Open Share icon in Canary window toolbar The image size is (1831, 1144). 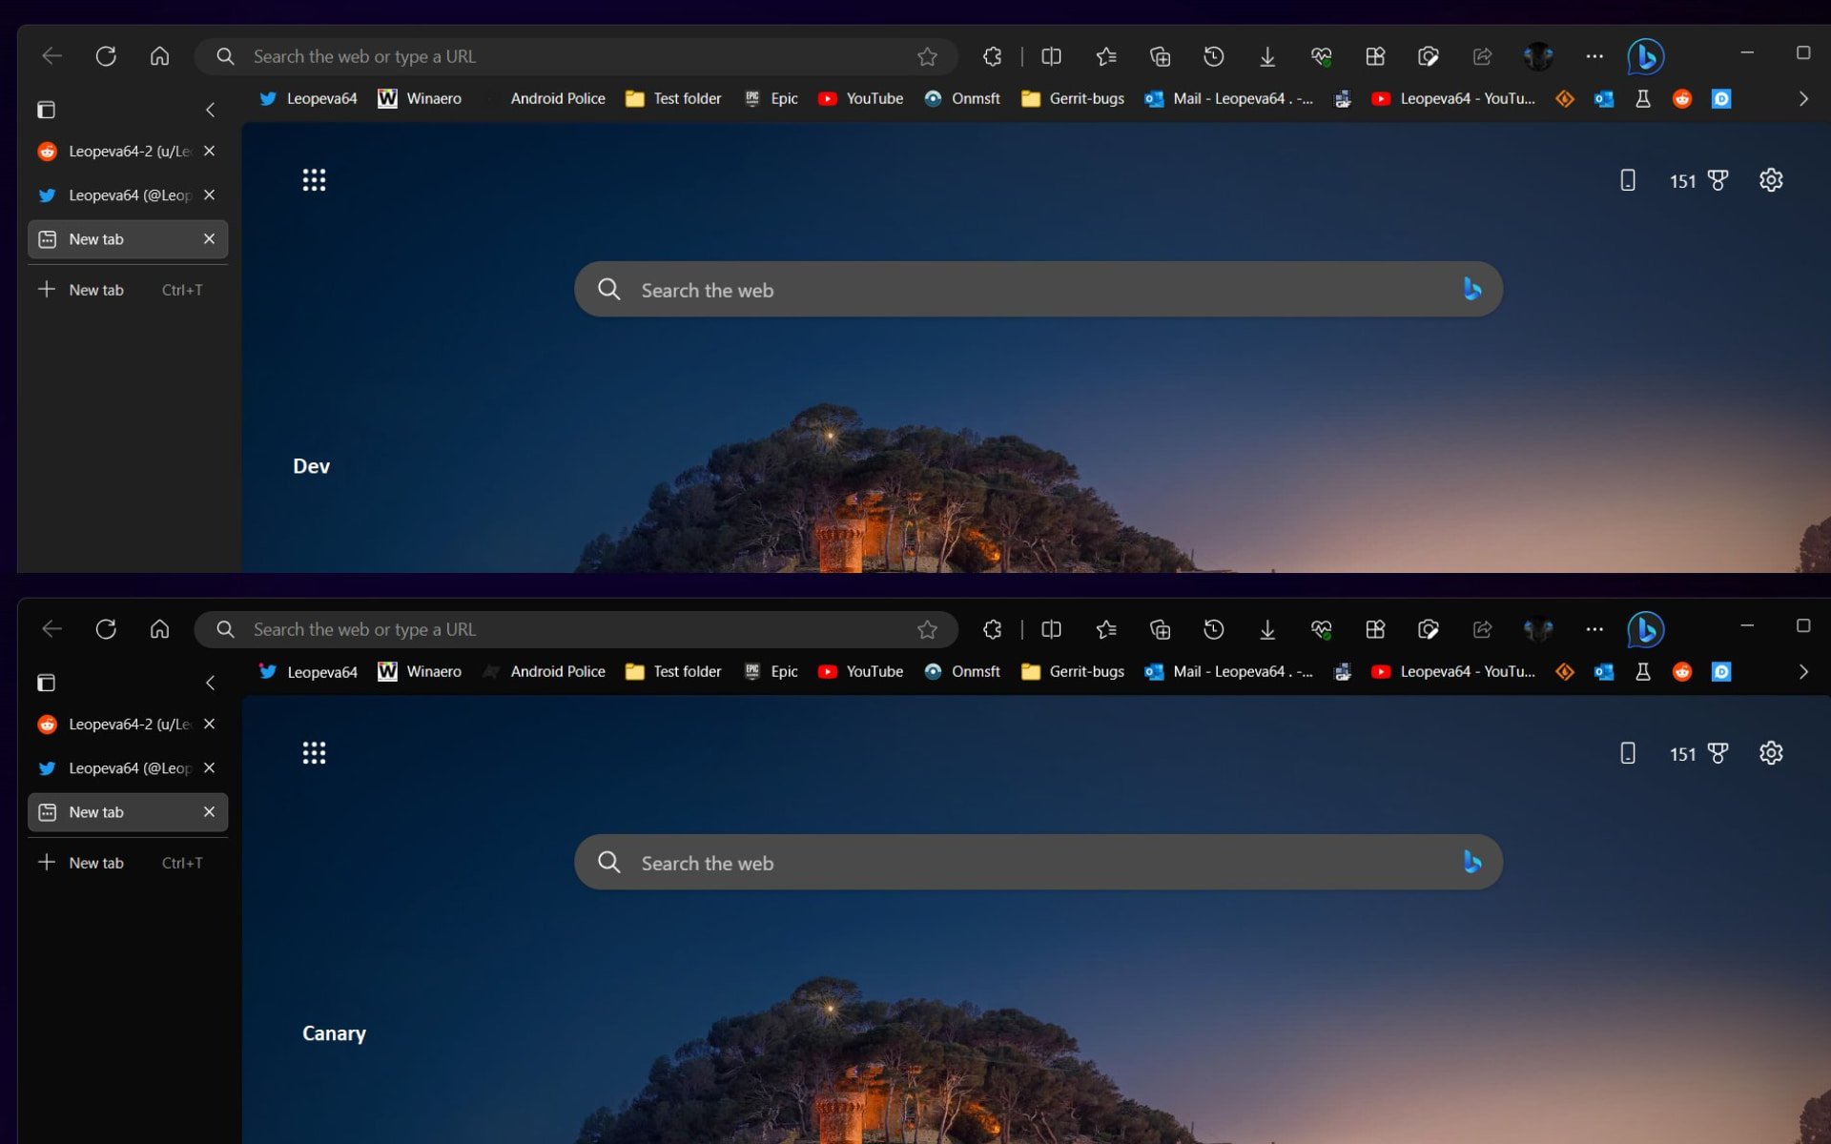[x=1482, y=629]
